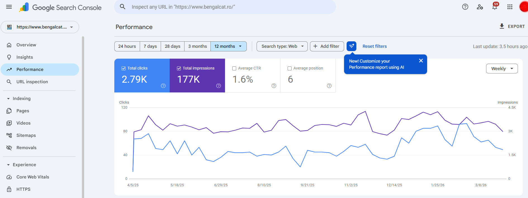Click the URL inspection magnifier icon
Screen dimensions: 528x198
point(9,82)
